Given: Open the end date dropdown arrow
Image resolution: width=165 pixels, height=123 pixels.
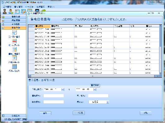Looking at the screenshot, I should 95,90.
